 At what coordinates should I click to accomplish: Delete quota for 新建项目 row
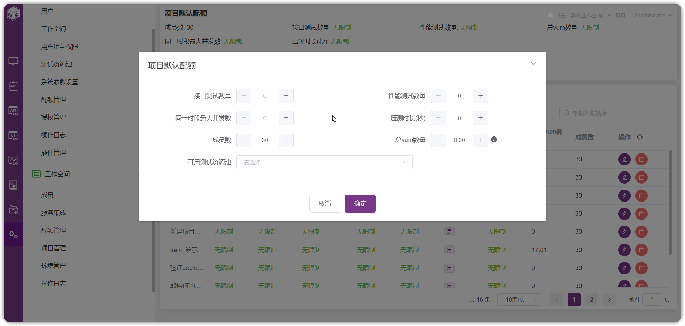(641, 232)
